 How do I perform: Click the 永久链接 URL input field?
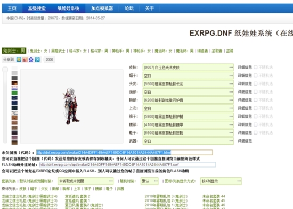(124, 153)
